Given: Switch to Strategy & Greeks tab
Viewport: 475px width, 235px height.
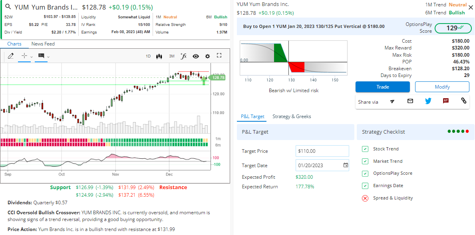Looking at the screenshot, I should 292,117.
